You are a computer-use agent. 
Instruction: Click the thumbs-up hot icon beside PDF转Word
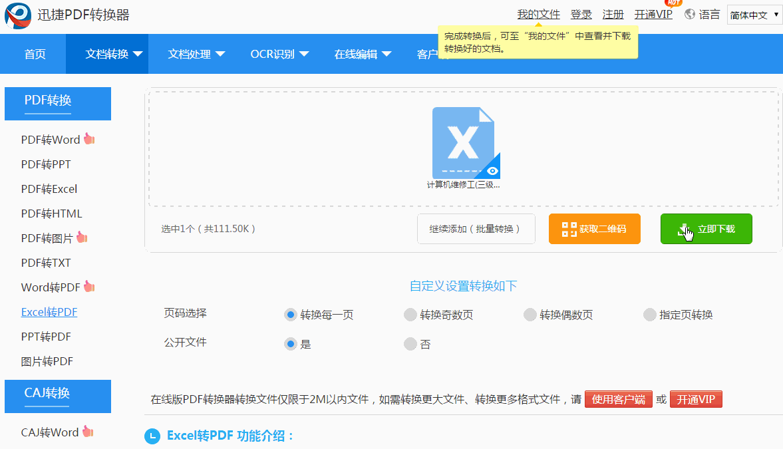click(88, 137)
